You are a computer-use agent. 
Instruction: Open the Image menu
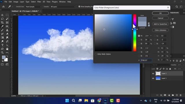pyautogui.click(x=16, y=2)
